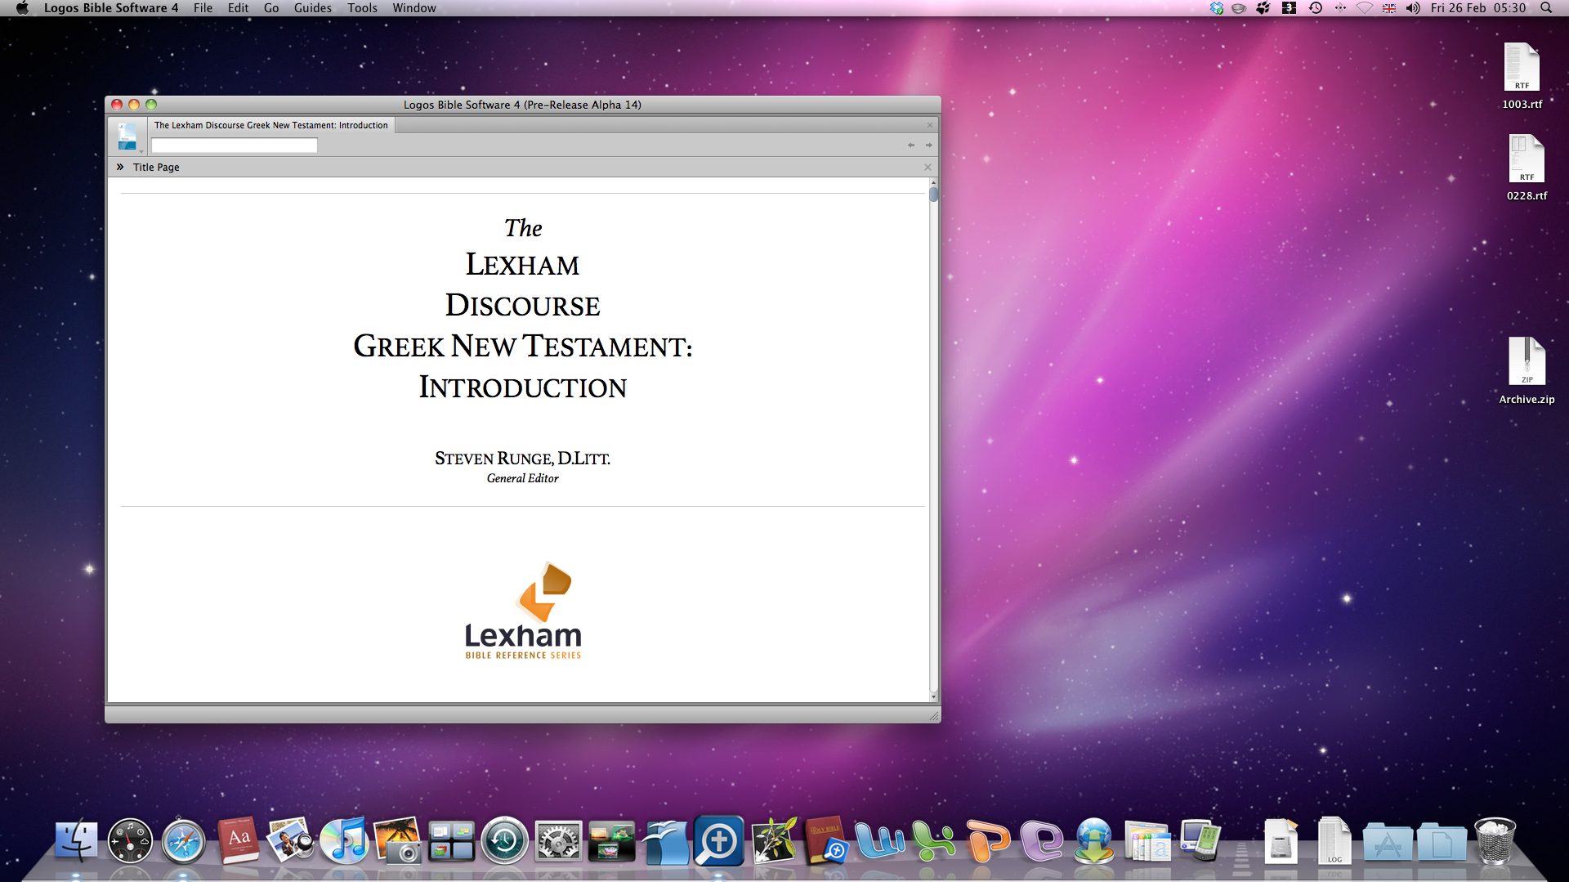The height and width of the screenshot is (882, 1569).
Task: Launch Safari from the Dock
Action: pos(184,841)
